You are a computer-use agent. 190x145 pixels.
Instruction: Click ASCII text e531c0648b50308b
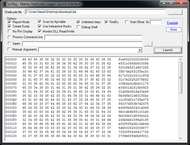coord(133,63)
